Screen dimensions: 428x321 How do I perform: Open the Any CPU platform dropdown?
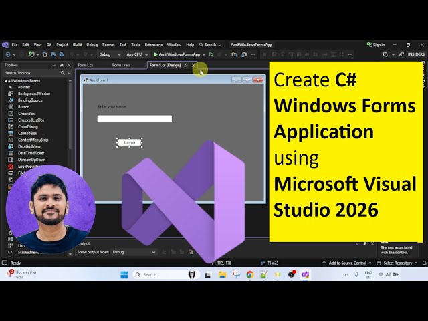[x=137, y=54]
